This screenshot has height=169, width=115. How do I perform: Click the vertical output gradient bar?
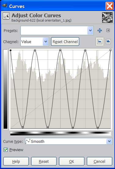[x=6, y=89]
